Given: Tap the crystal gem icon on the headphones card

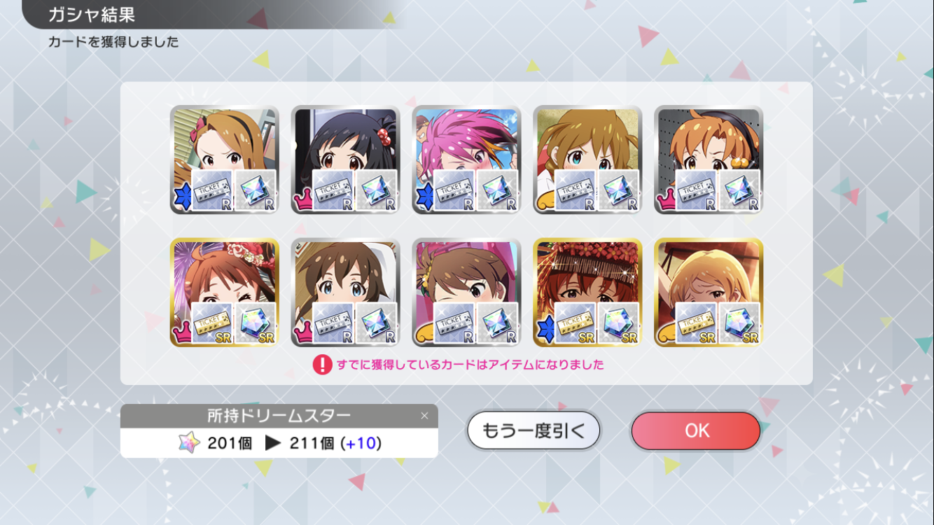Looking at the screenshot, I should click(740, 190).
